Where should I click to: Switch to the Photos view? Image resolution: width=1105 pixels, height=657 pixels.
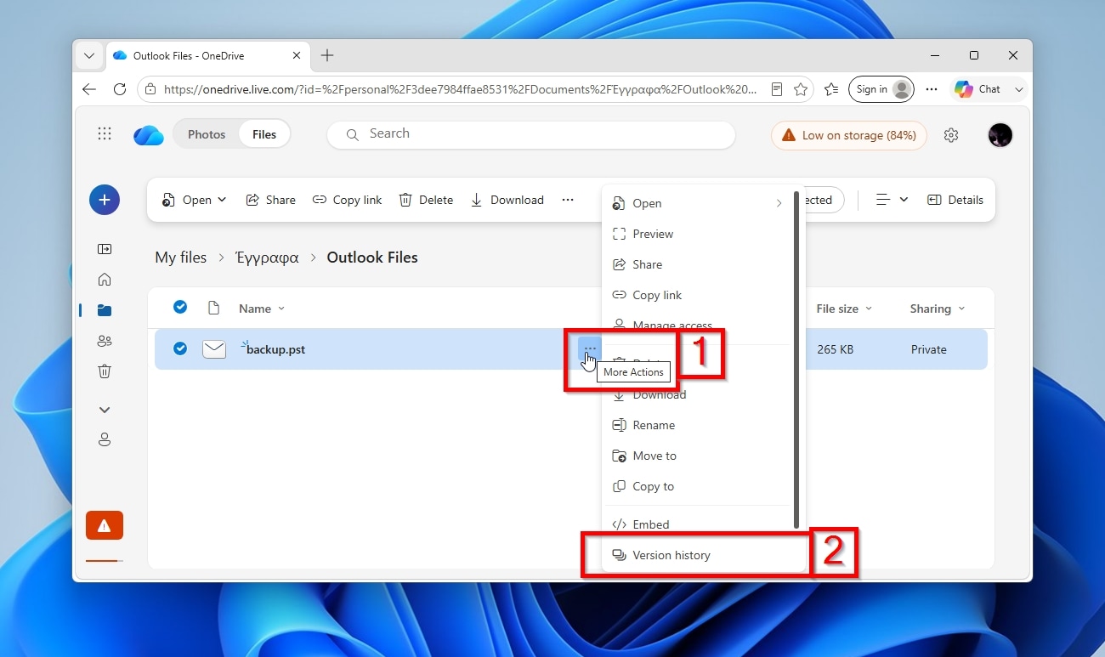click(x=207, y=134)
